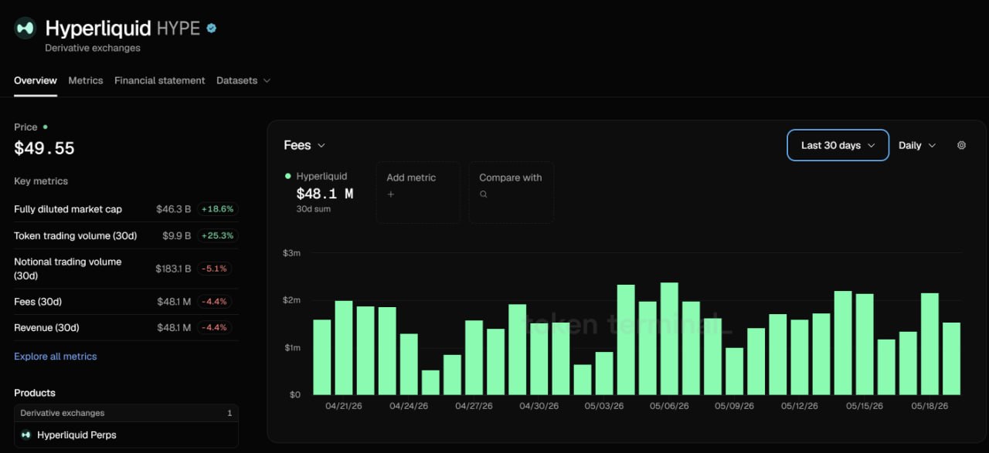Open chart settings gear icon
This screenshot has width=989, height=453.
961,145
